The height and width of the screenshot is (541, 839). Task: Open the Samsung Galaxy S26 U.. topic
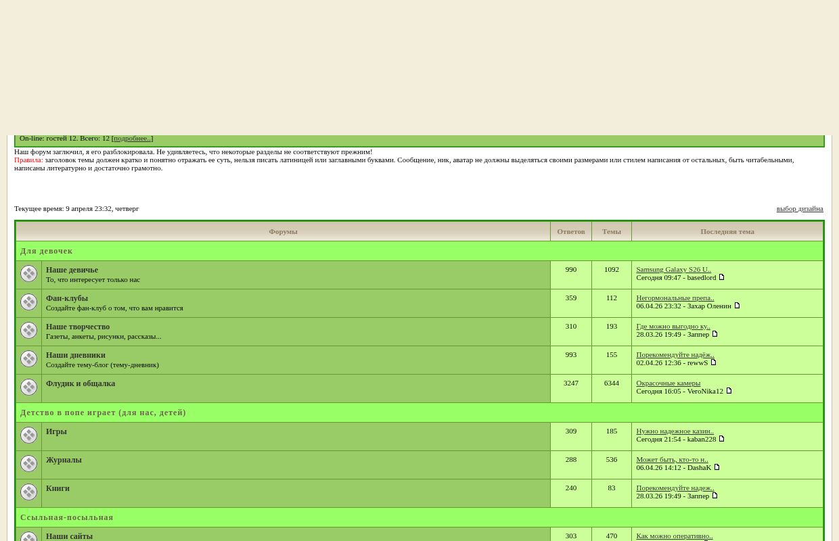tap(673, 269)
